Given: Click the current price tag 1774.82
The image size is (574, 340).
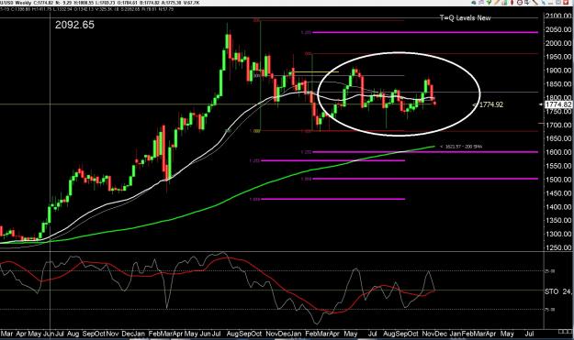Looking at the screenshot, I should pos(558,104).
